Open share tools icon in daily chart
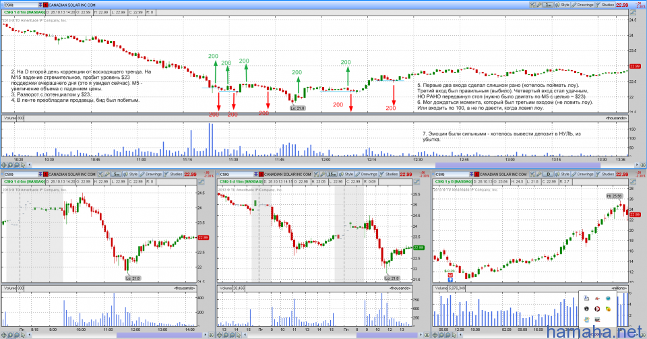Viewport: 647px width, 339px height. click(x=532, y=175)
